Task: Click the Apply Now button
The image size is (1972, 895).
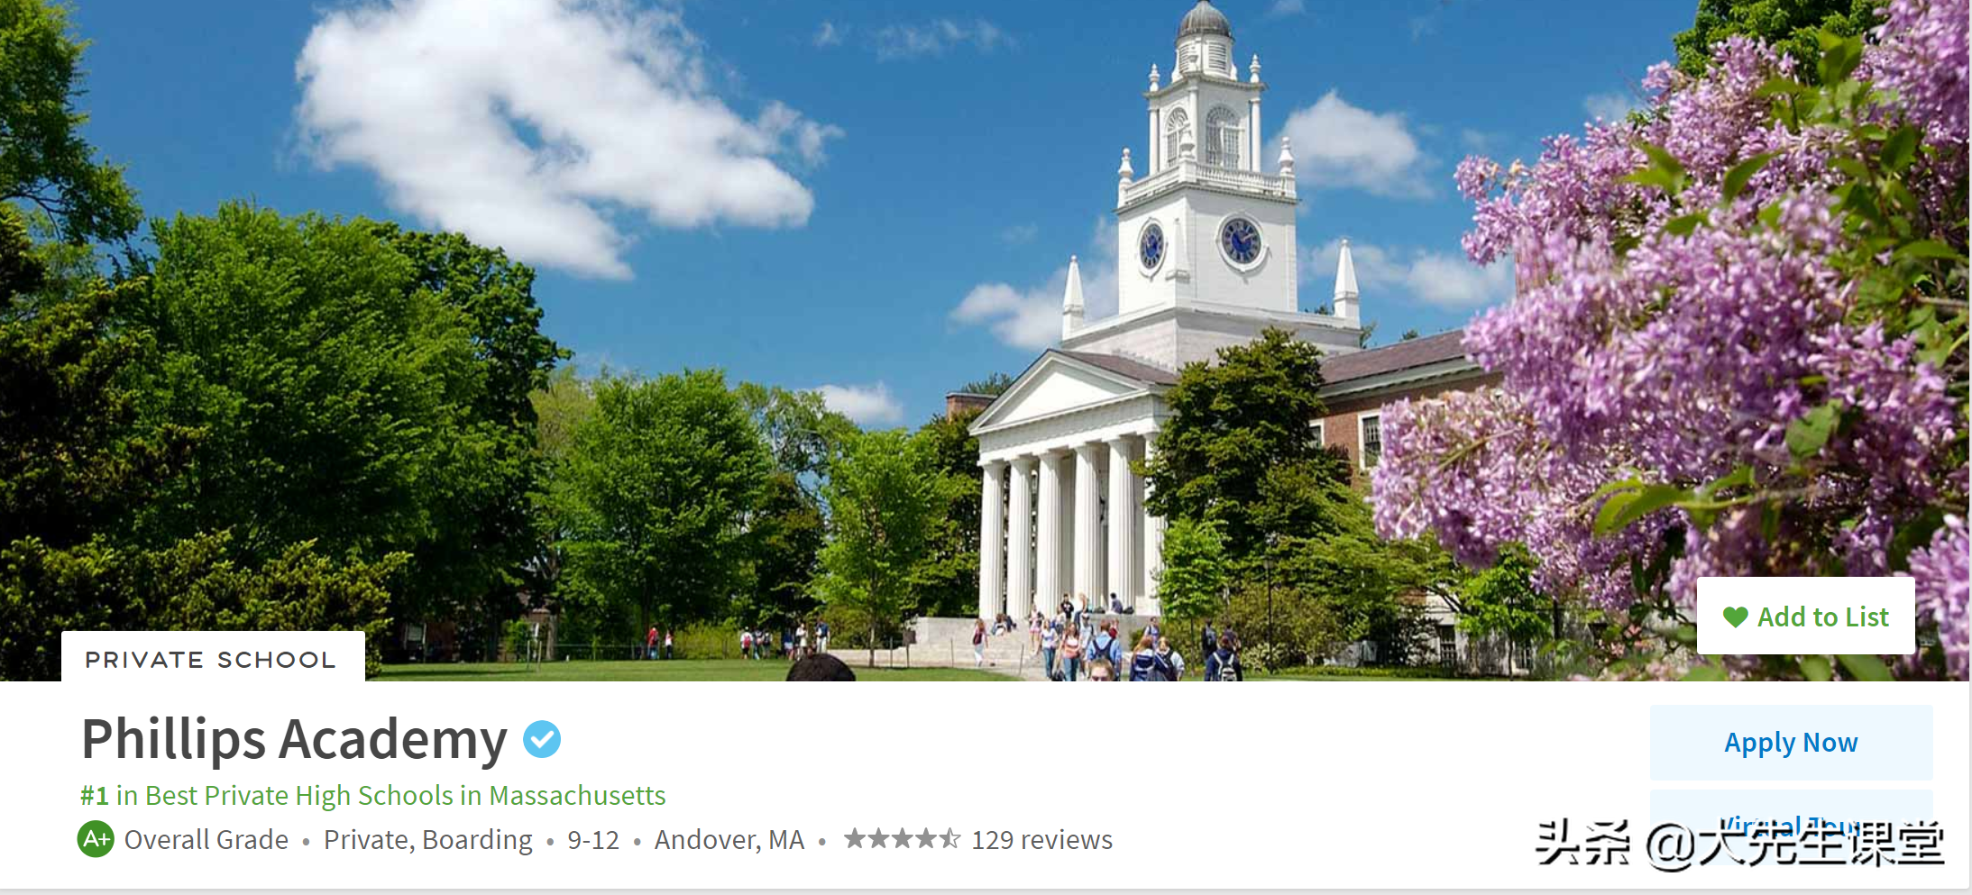Action: coord(1791,743)
